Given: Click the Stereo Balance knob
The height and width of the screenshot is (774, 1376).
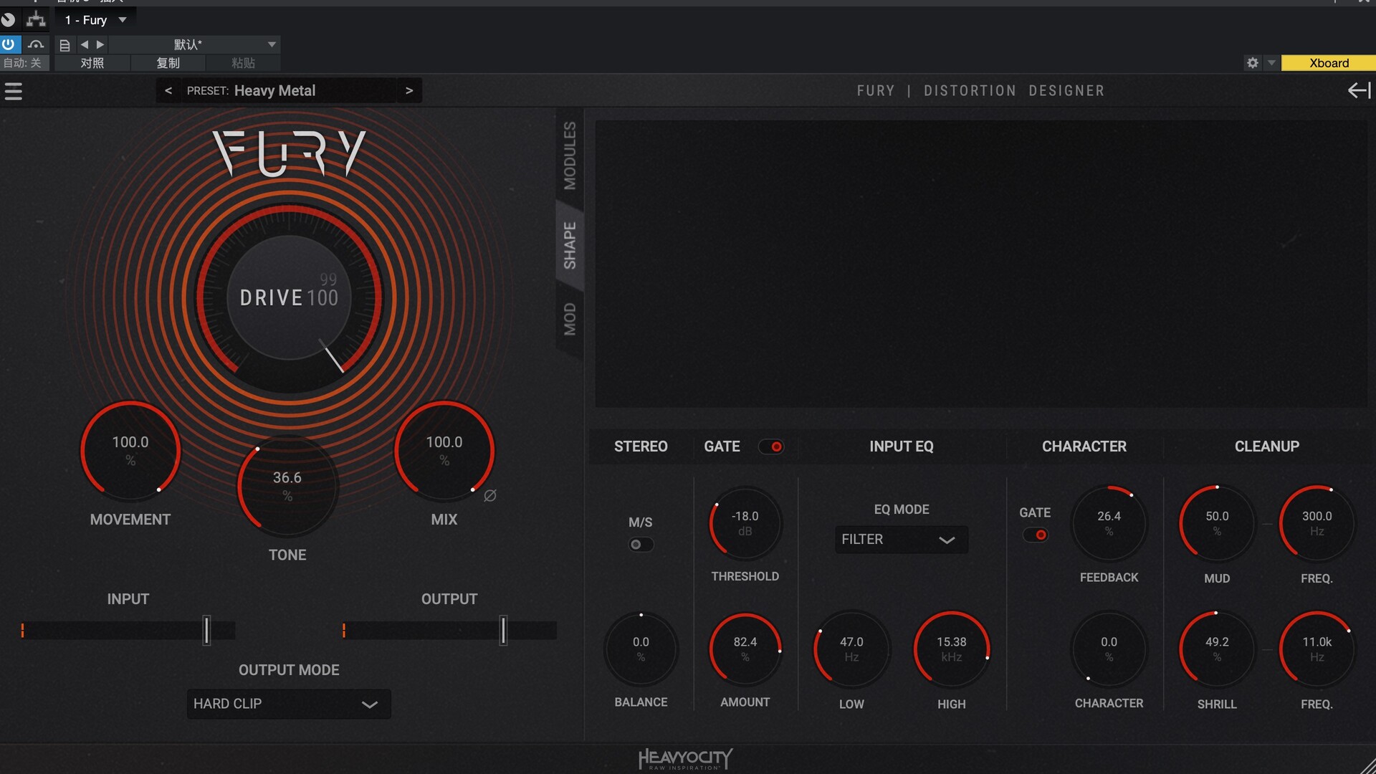Looking at the screenshot, I should click(641, 650).
